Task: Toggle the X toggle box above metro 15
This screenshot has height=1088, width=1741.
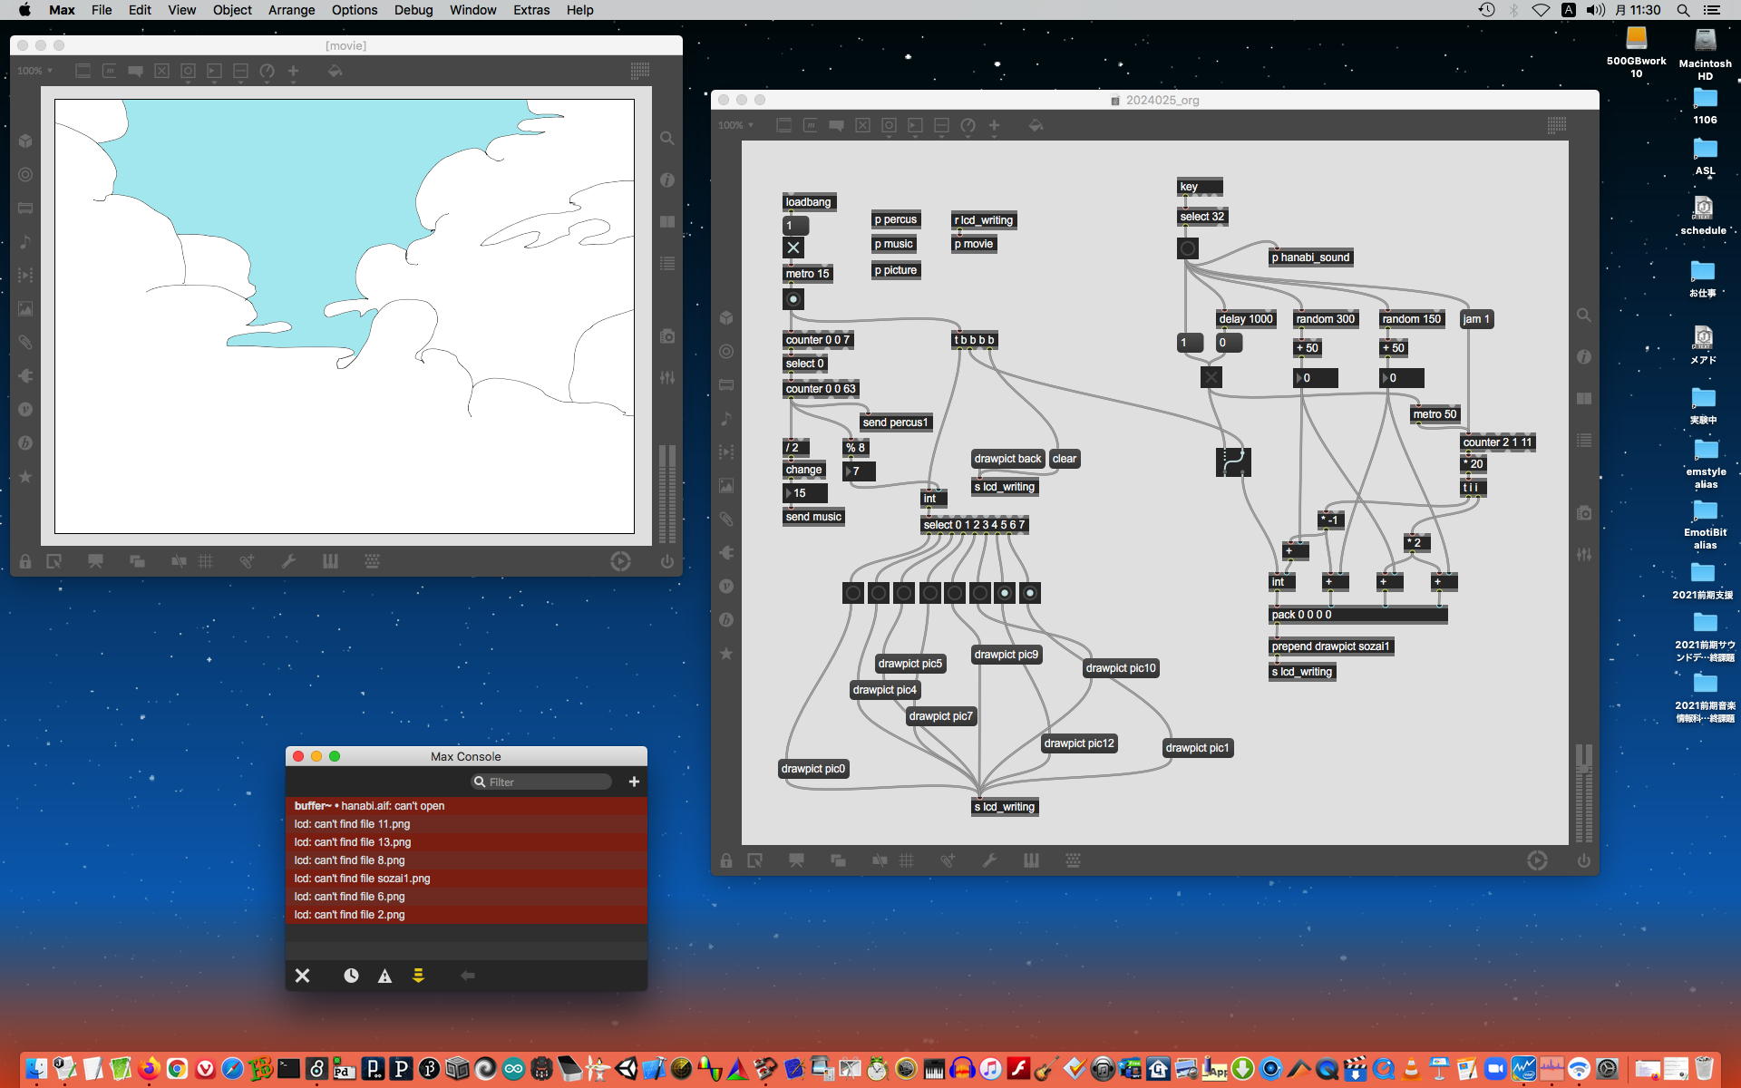Action: 793,248
